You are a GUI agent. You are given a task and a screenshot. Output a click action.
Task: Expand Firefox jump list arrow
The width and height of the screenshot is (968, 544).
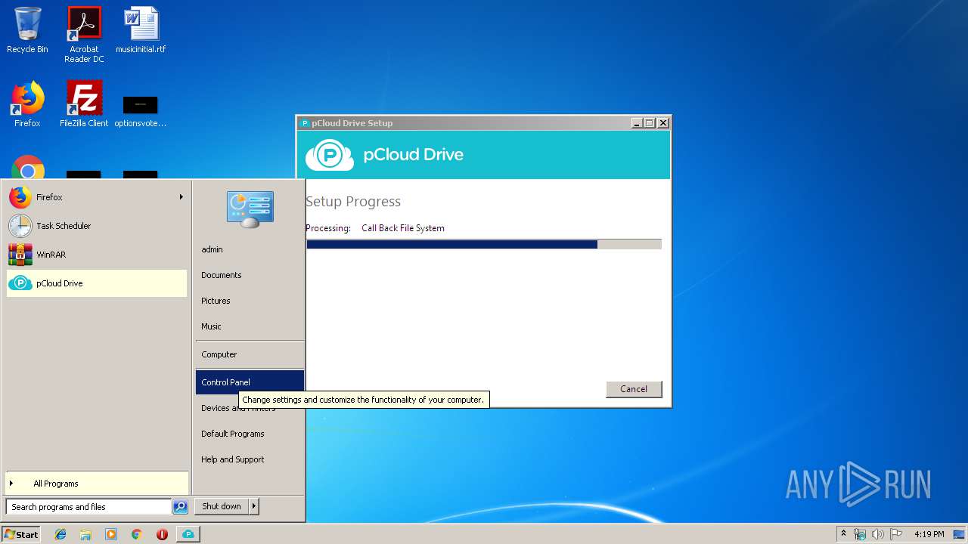pyautogui.click(x=181, y=197)
